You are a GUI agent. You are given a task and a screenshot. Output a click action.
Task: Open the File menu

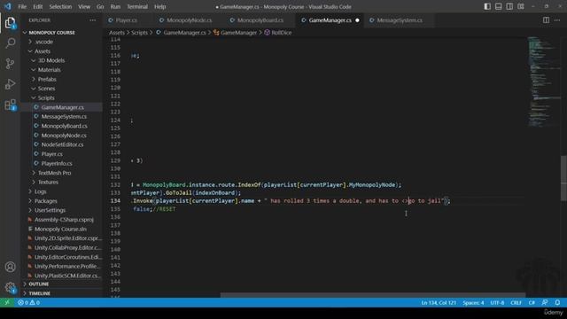(x=22, y=6)
